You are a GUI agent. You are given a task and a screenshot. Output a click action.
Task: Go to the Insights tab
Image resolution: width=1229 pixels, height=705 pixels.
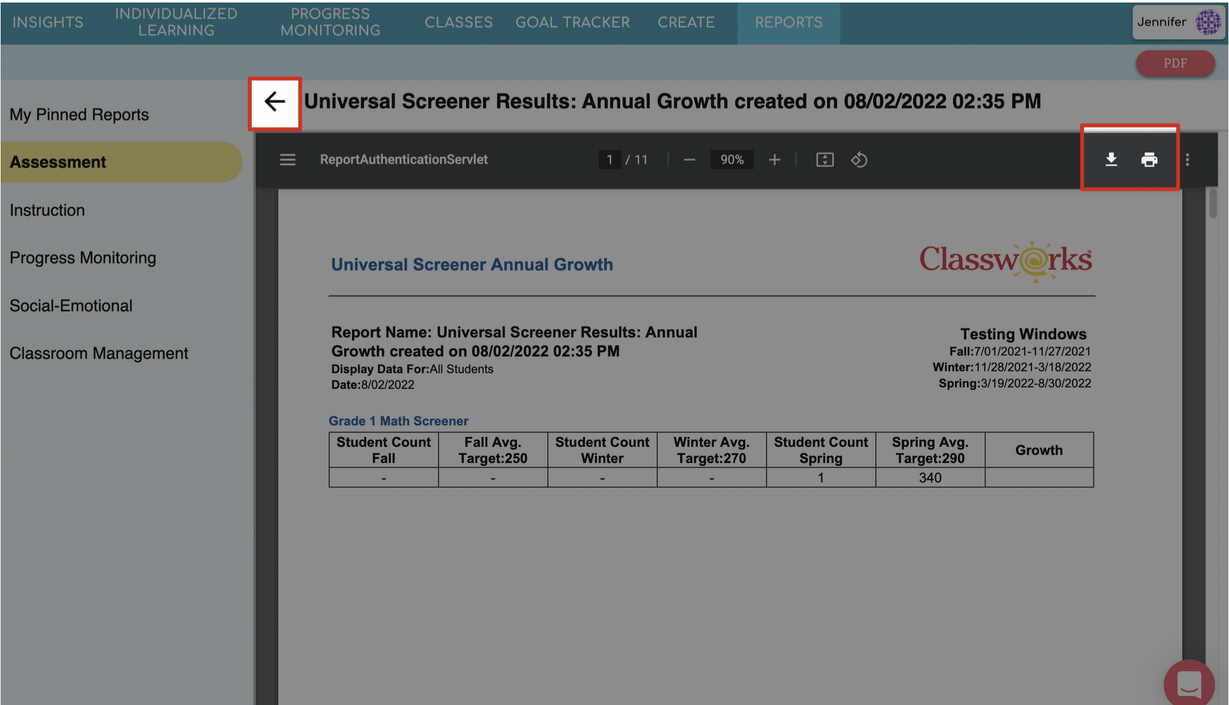[x=48, y=22]
